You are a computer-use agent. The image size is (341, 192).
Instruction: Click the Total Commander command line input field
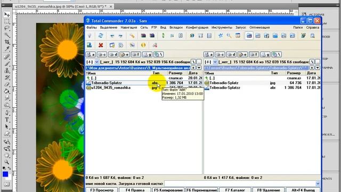coord(240,183)
